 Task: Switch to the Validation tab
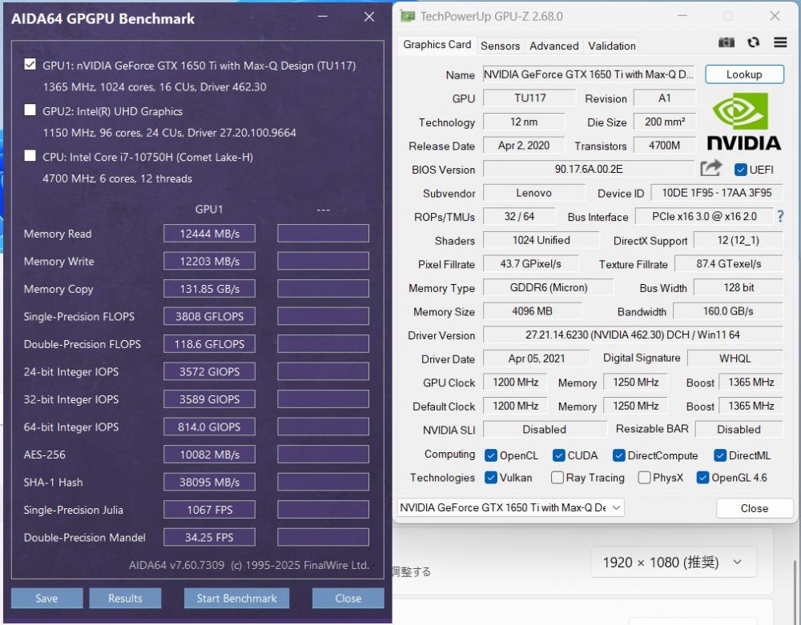611,46
